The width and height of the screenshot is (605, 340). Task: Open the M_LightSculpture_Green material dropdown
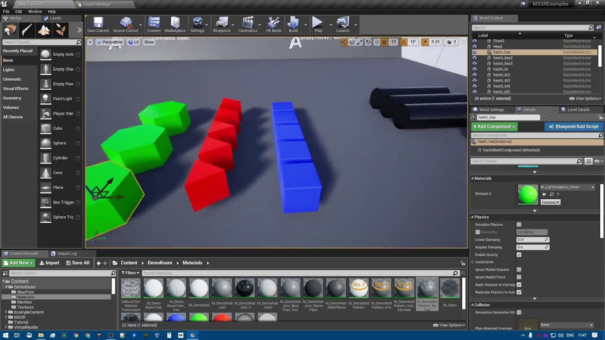(x=567, y=187)
